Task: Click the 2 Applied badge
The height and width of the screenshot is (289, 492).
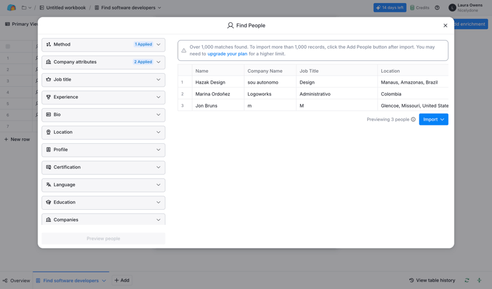Action: point(143,62)
